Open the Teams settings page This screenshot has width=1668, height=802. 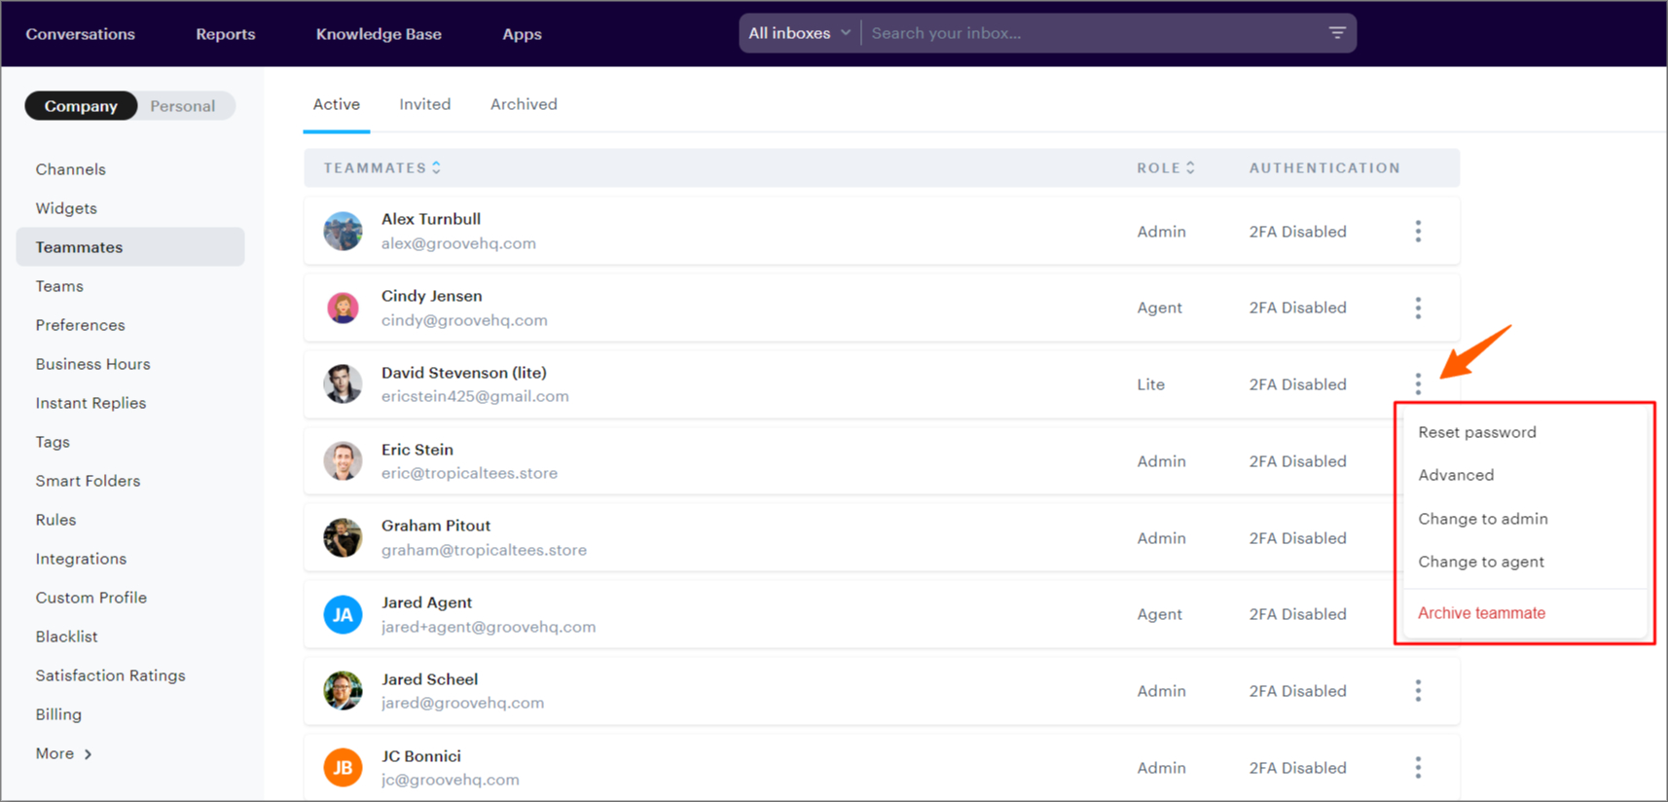tap(59, 286)
